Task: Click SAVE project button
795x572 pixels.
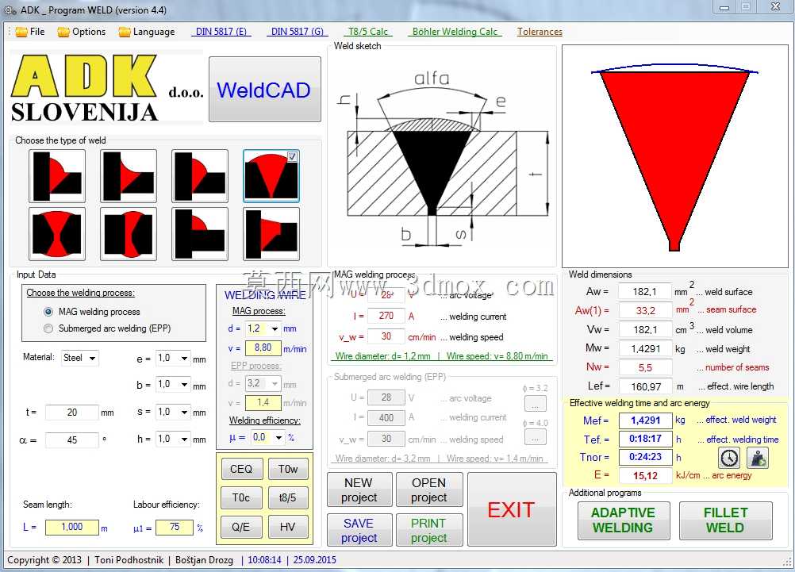Action: pyautogui.click(x=359, y=530)
